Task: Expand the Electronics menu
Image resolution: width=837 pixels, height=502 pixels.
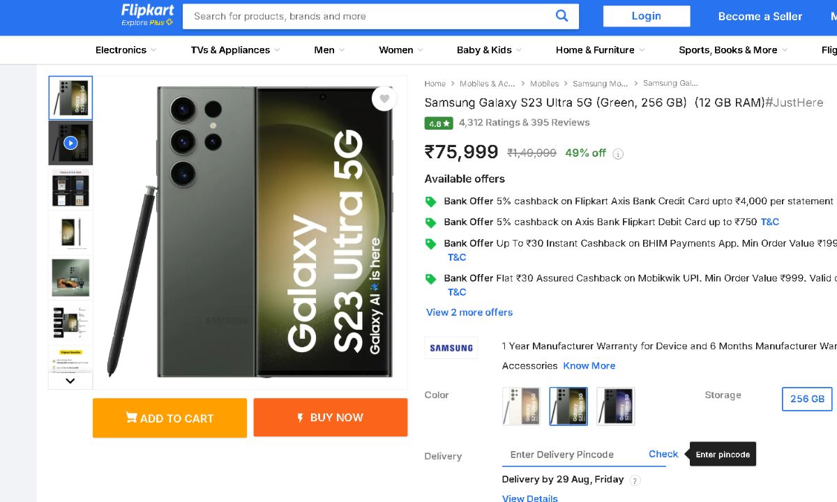Action: click(126, 50)
